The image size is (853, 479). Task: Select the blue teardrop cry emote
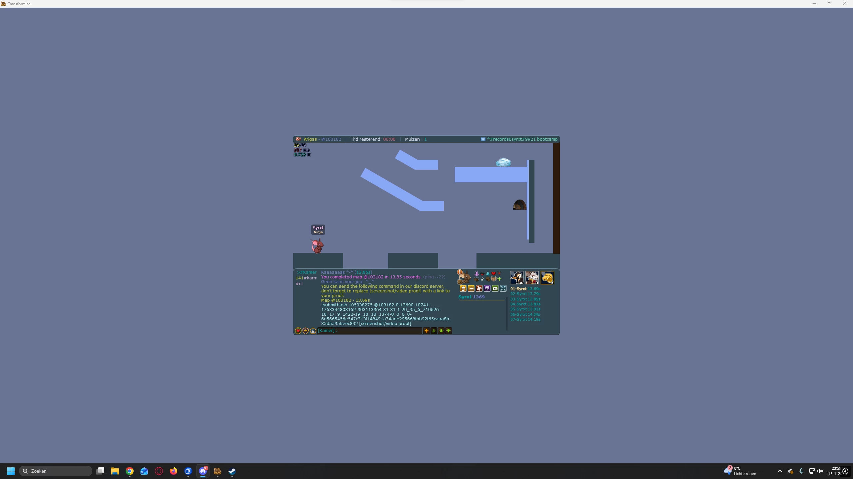pyautogui.click(x=488, y=273)
